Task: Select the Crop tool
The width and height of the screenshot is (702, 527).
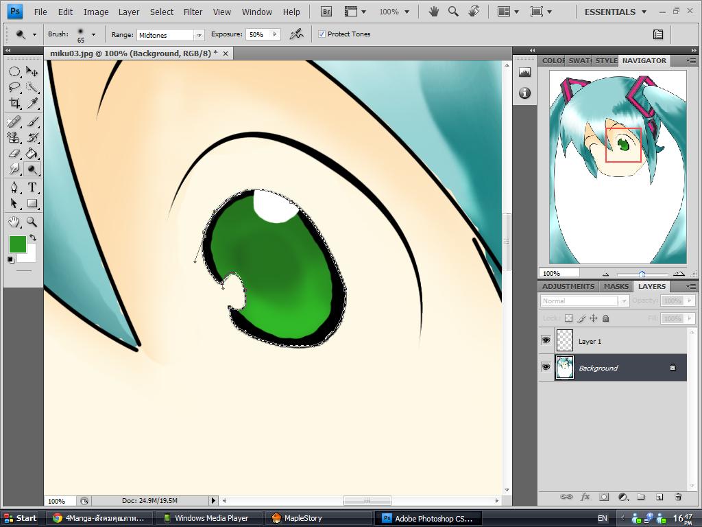Action: click(x=14, y=103)
